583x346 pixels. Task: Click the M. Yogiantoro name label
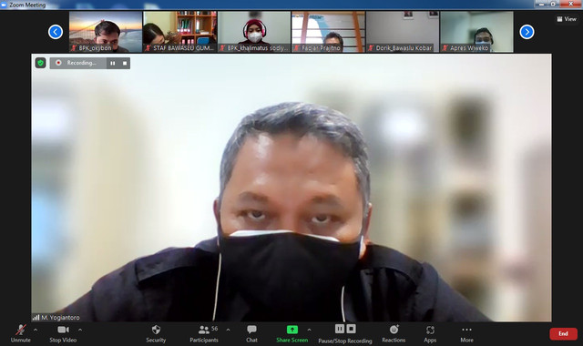pyautogui.click(x=60, y=318)
